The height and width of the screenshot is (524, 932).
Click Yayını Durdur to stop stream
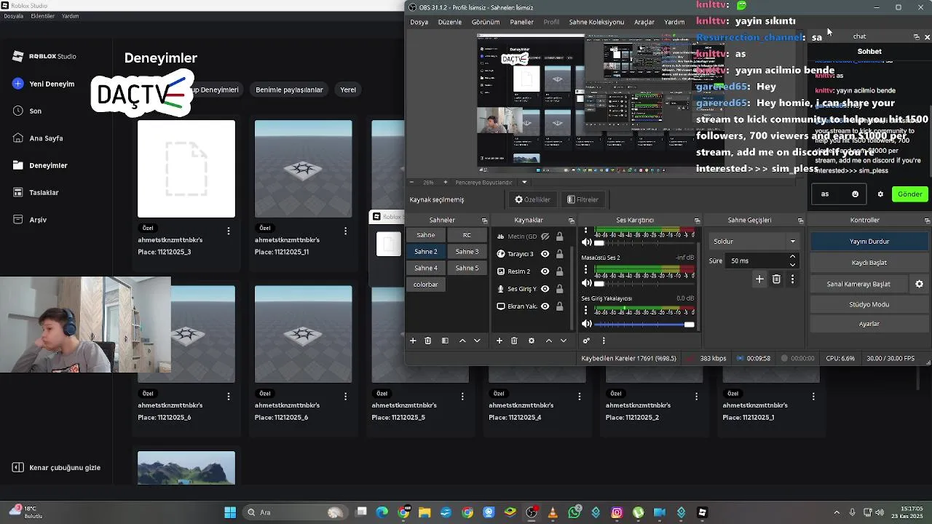pyautogui.click(x=869, y=242)
